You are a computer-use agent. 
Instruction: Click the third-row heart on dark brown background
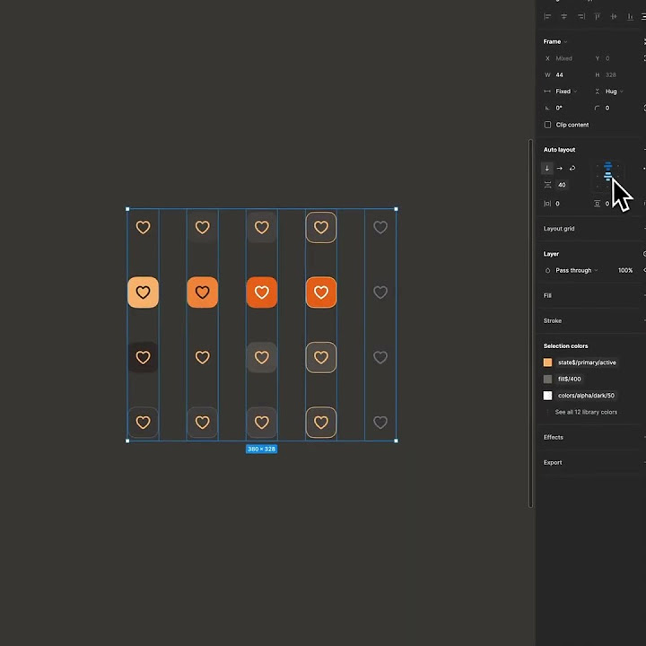click(x=143, y=357)
